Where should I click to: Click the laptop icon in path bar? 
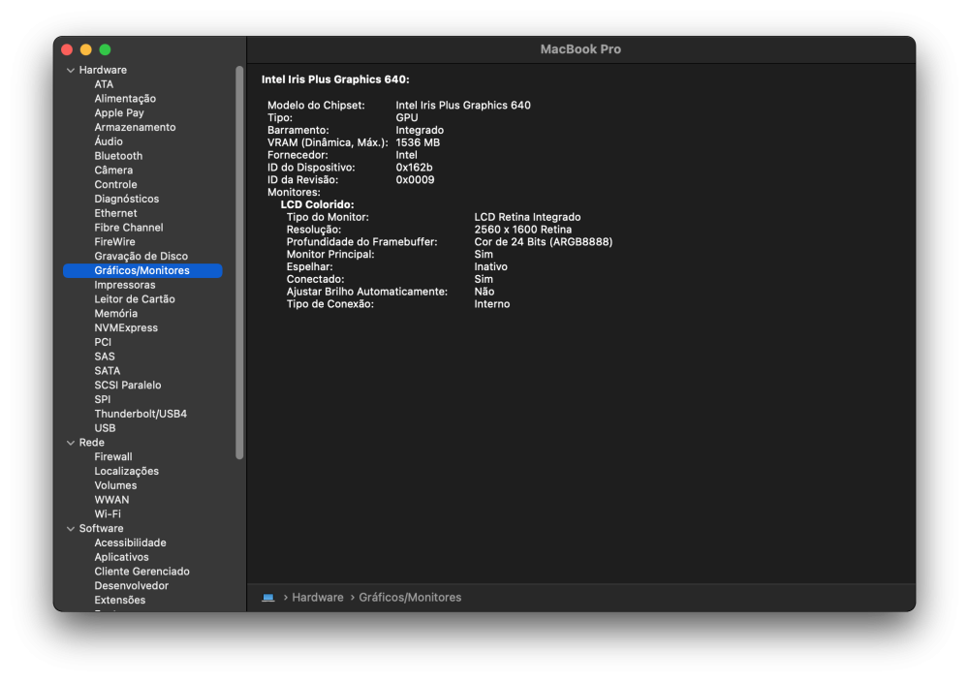pyautogui.click(x=268, y=598)
